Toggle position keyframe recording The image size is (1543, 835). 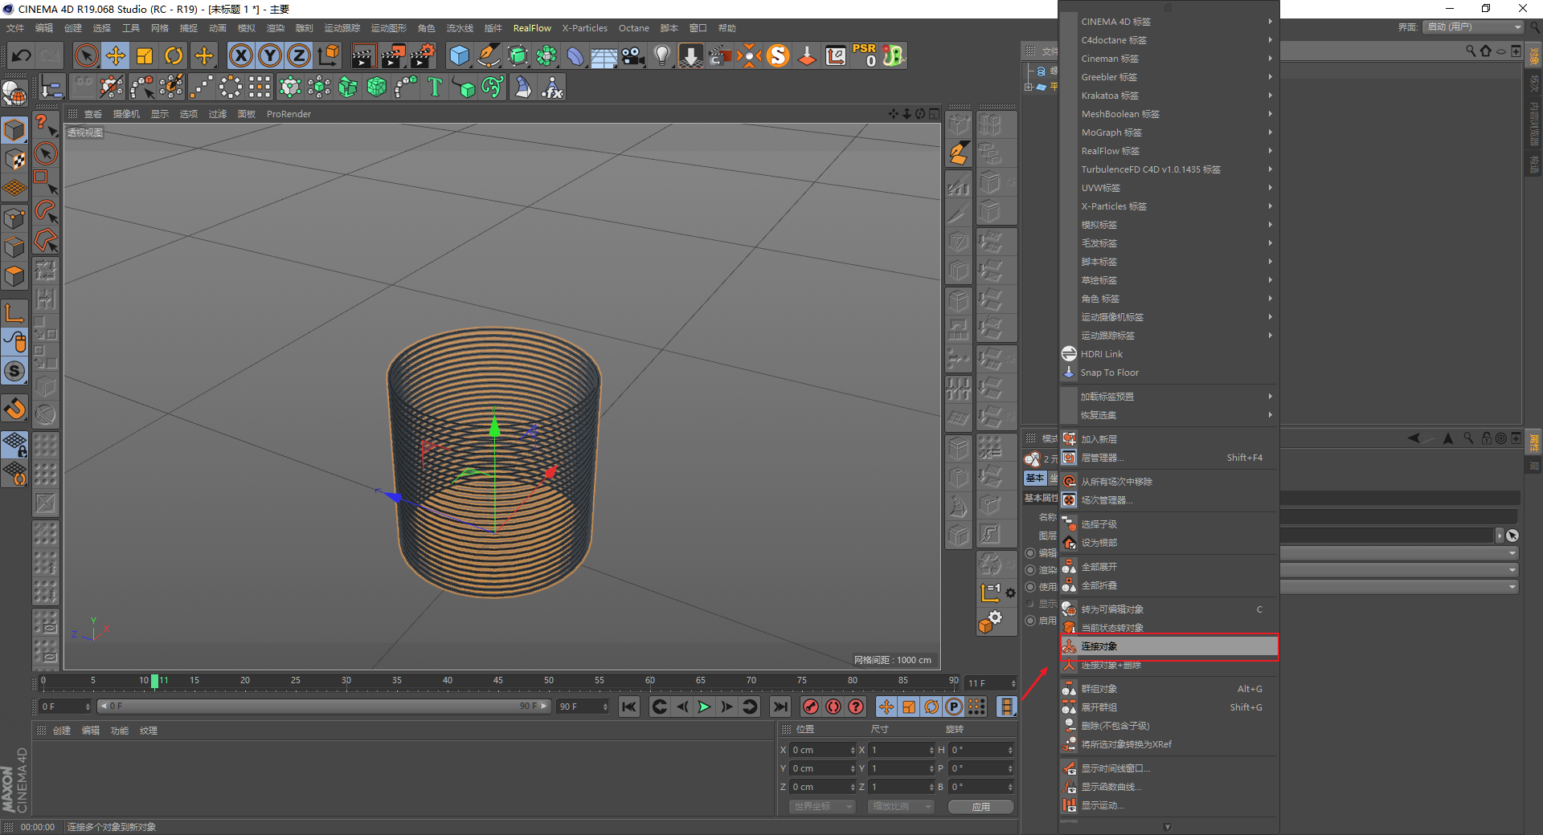tap(886, 707)
